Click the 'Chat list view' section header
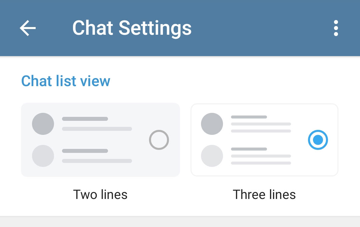Image resolution: width=360 pixels, height=227 pixels. tap(66, 81)
